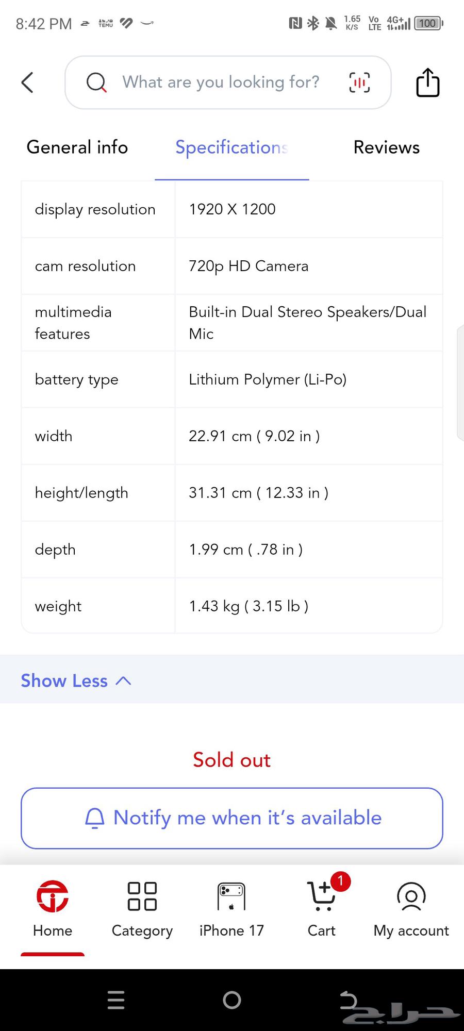464x1031 pixels.
Task: Focus the 'What are you looking for?' field
Action: tap(221, 82)
